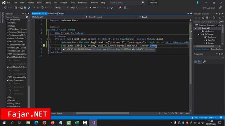Open the Edit menu
This screenshot has height=126, width=225.
[x=15, y=2]
